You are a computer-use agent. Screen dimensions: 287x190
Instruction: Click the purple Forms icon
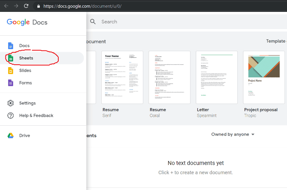click(11, 83)
